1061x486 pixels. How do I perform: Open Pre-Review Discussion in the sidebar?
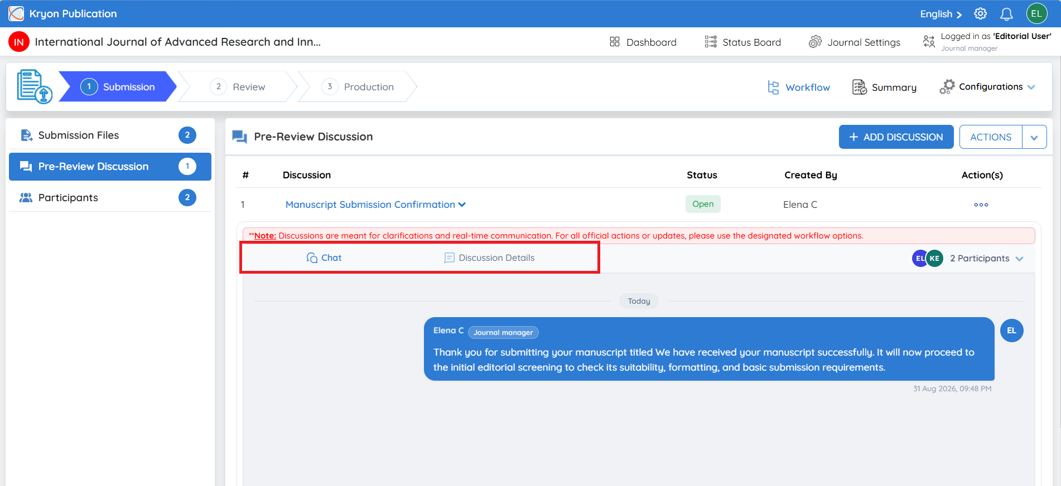pos(110,167)
